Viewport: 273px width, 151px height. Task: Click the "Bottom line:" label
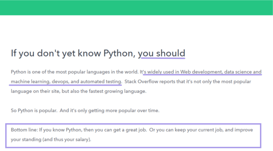pyautogui.click(x=24, y=130)
